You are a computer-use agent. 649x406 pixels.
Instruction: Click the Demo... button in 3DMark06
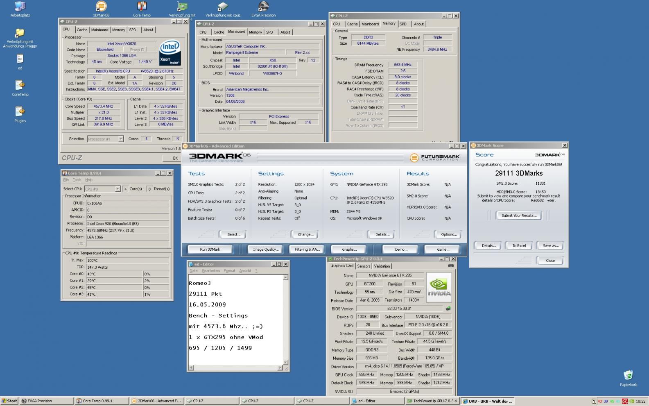401,249
